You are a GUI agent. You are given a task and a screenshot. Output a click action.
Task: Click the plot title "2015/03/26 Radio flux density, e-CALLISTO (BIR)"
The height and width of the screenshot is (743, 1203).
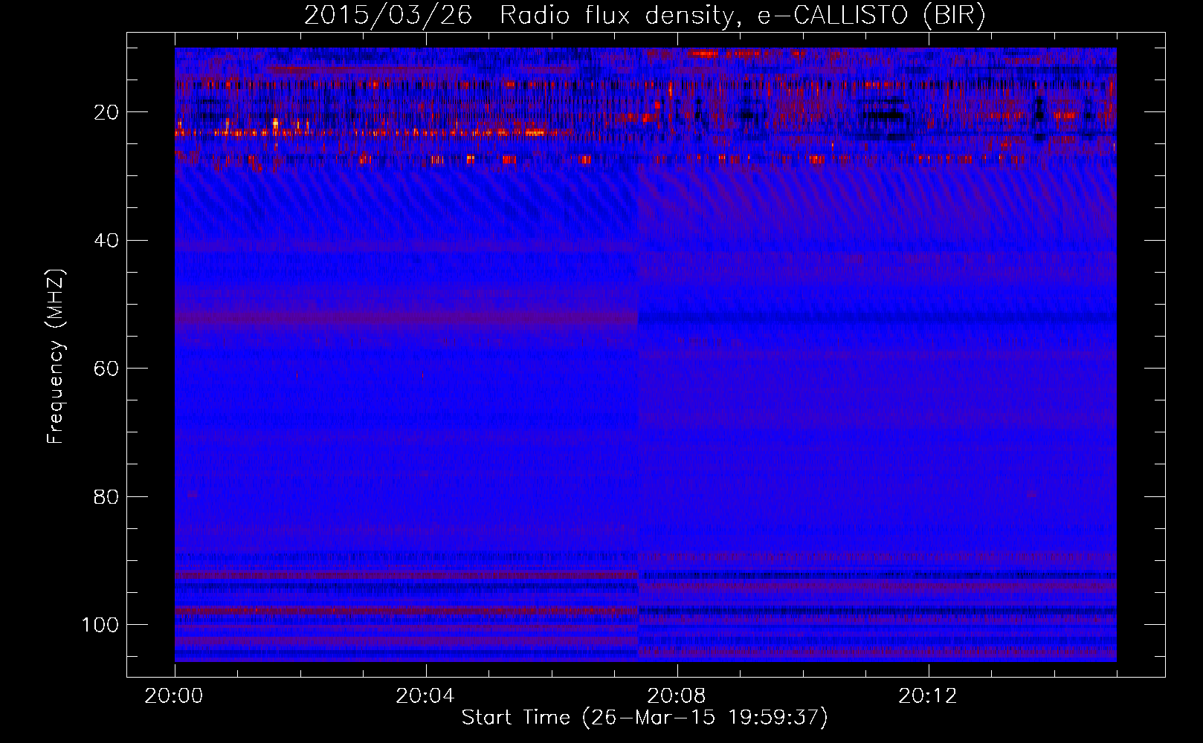pos(645,15)
